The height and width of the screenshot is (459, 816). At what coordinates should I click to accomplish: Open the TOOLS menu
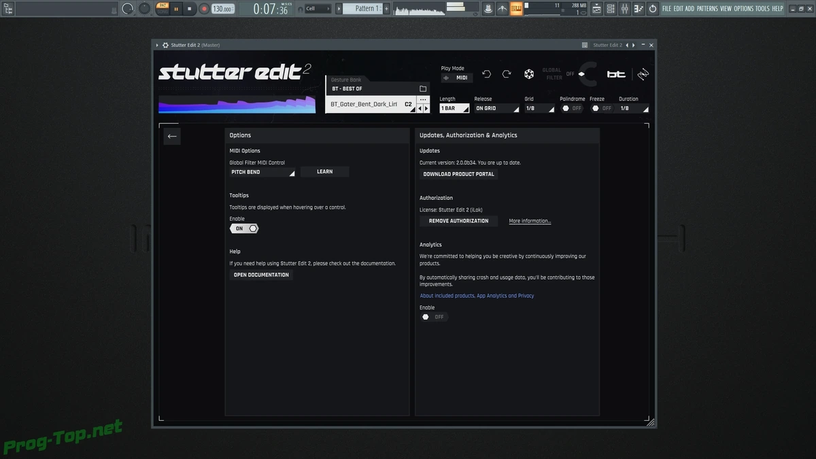pos(762,9)
